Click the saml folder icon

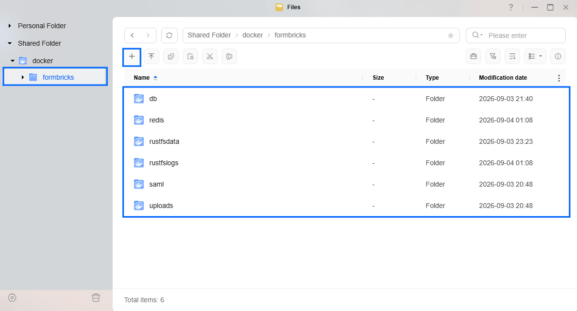click(139, 184)
